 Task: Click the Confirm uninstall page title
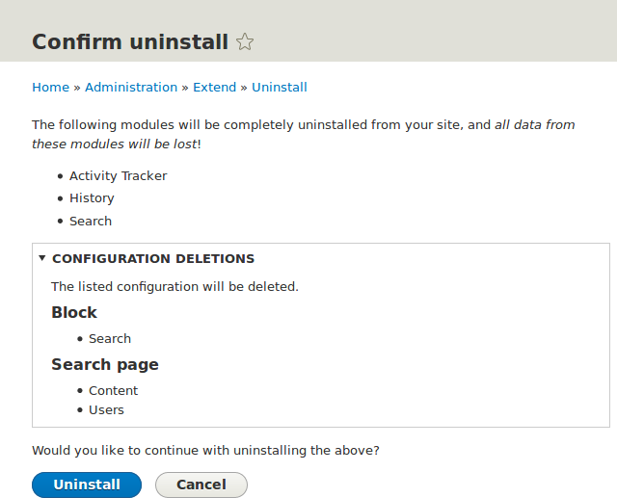[130, 42]
